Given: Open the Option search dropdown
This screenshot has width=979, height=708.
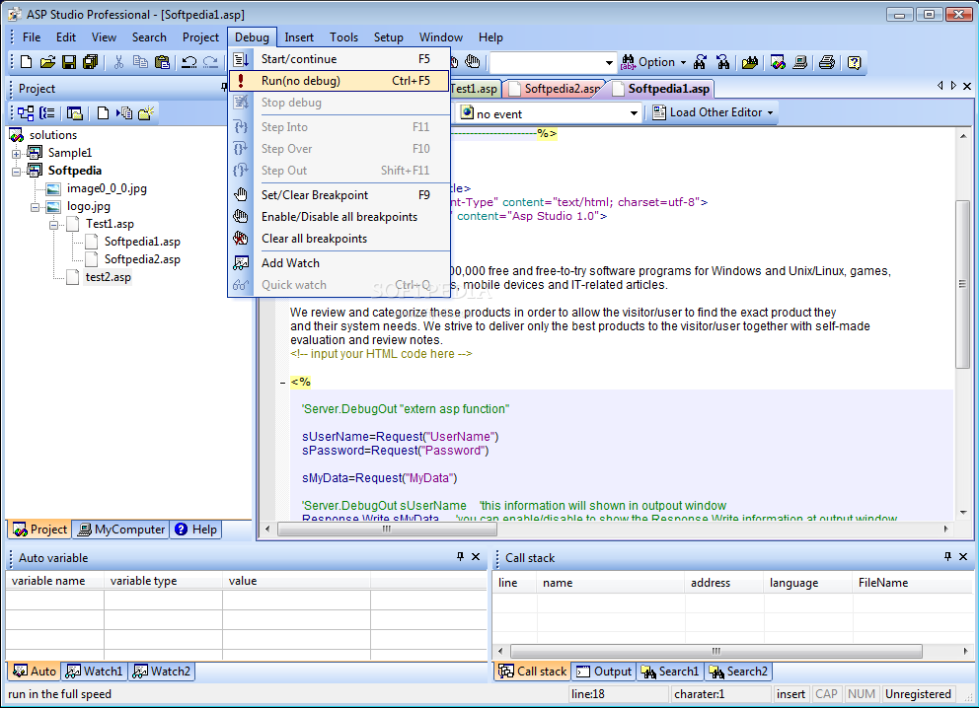Looking at the screenshot, I should [683, 62].
